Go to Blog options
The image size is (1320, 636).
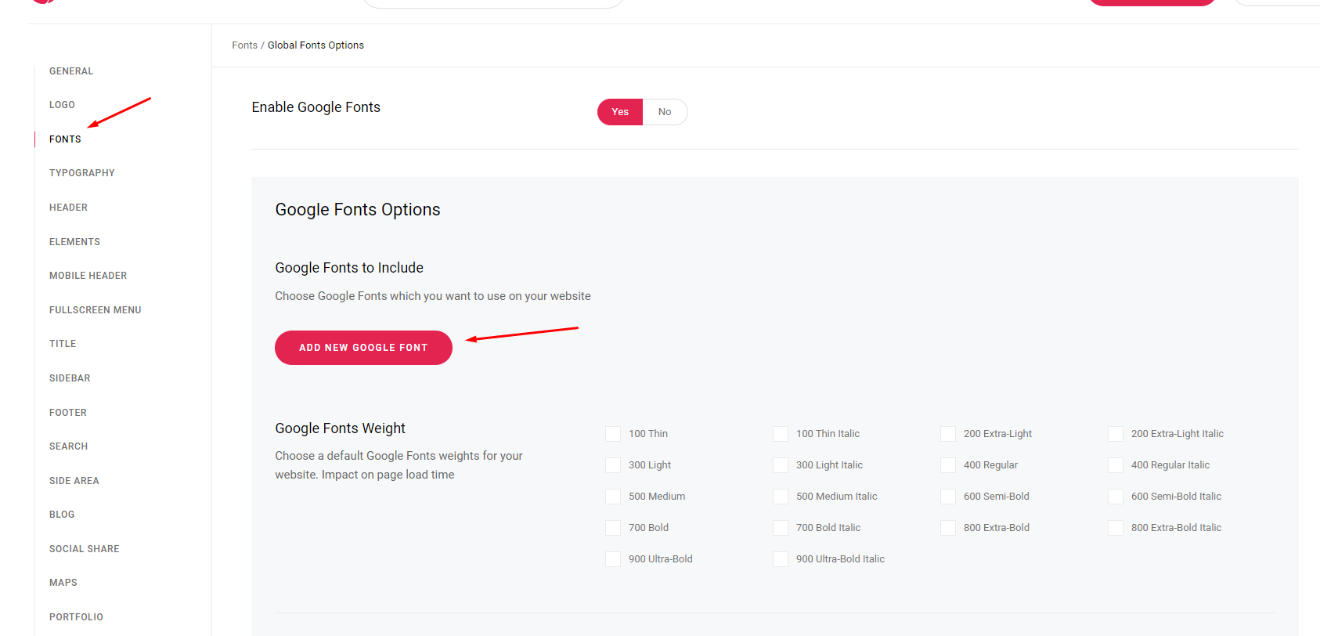(x=62, y=515)
